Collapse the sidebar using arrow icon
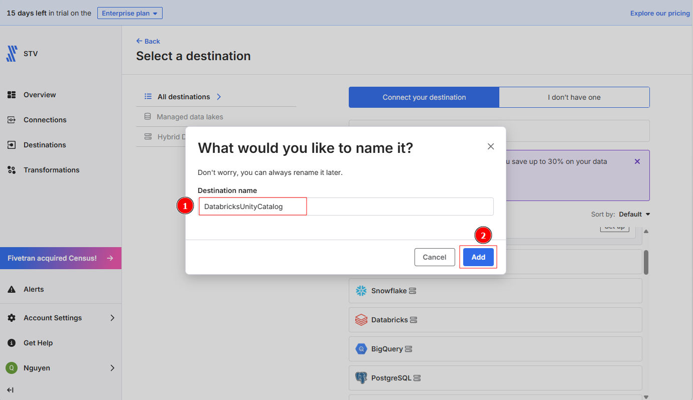This screenshot has height=400, width=693. point(10,390)
